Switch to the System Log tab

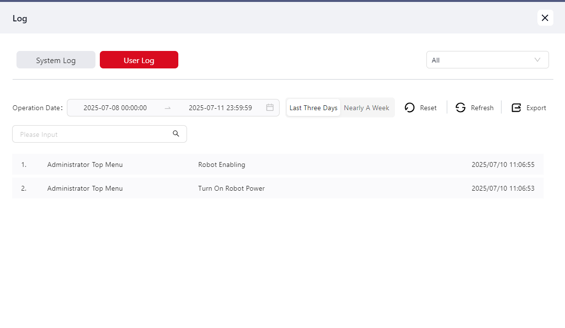click(x=56, y=60)
